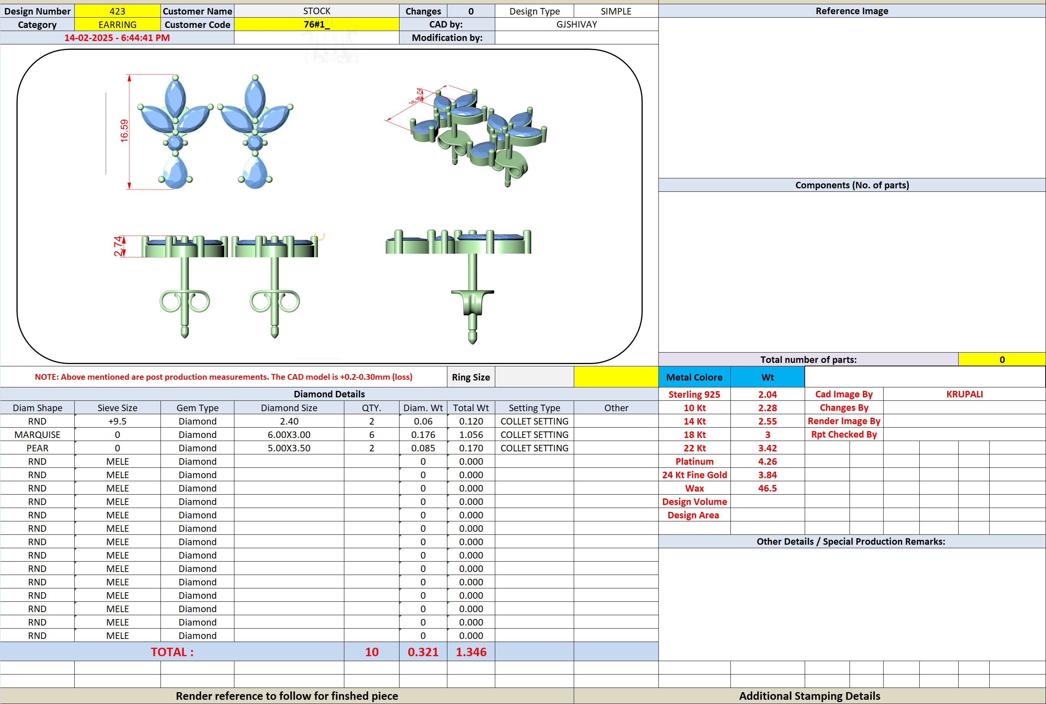Click the 18 Kt metal label
This screenshot has height=704, width=1046.
pyautogui.click(x=694, y=434)
